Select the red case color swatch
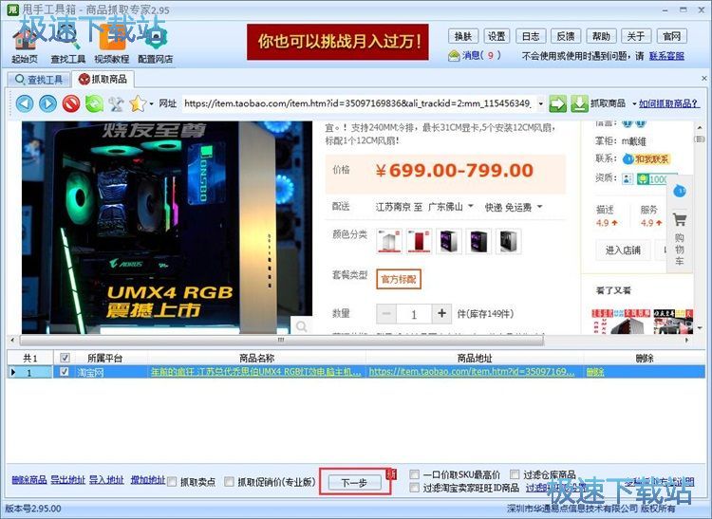Image resolution: width=712 pixels, height=519 pixels. 419,241
